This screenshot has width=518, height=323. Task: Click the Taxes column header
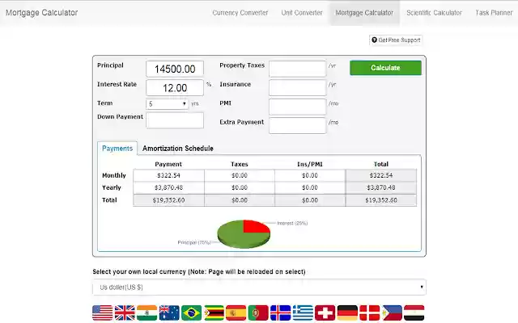240,164
